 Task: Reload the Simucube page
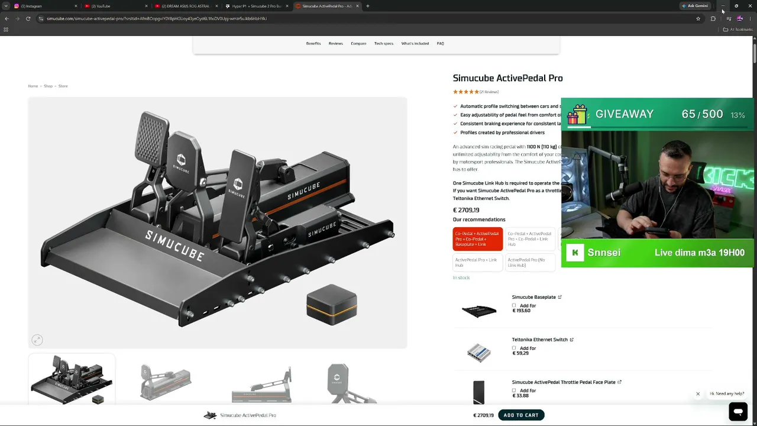tap(28, 18)
